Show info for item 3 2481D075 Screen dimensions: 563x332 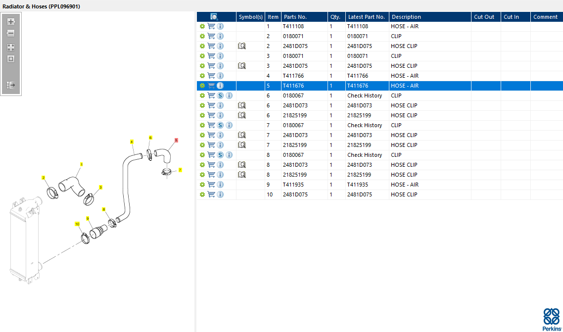point(220,66)
